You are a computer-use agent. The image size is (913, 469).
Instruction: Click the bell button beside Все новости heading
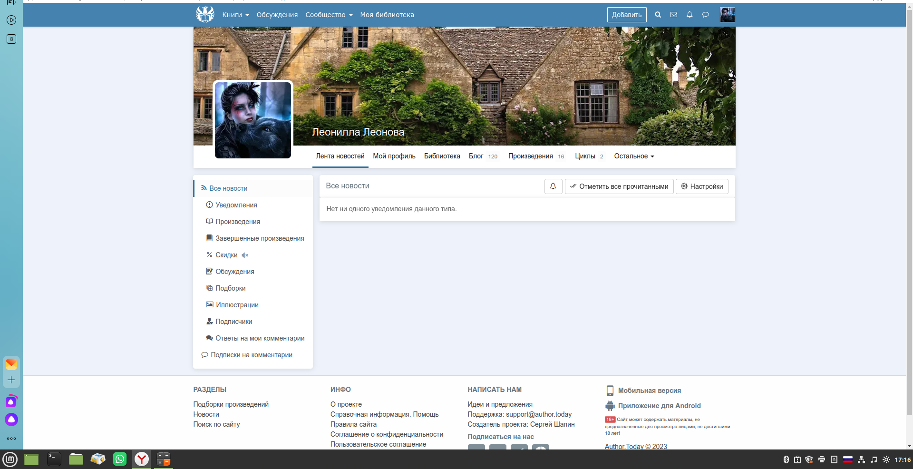553,186
